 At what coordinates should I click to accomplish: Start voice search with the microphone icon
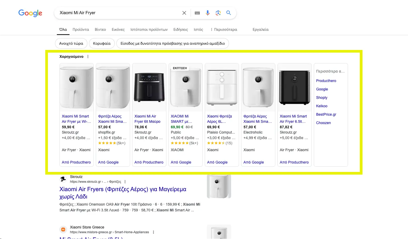(208, 13)
